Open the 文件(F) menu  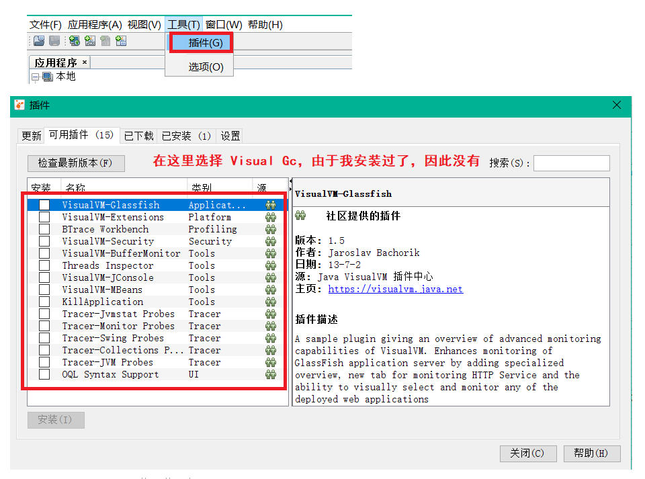(x=45, y=25)
